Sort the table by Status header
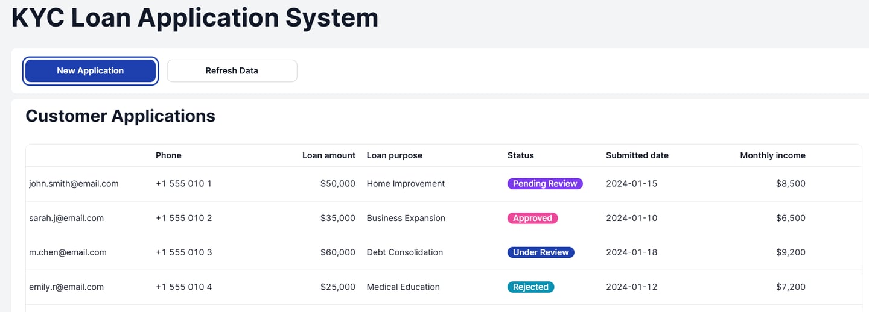 coord(520,155)
